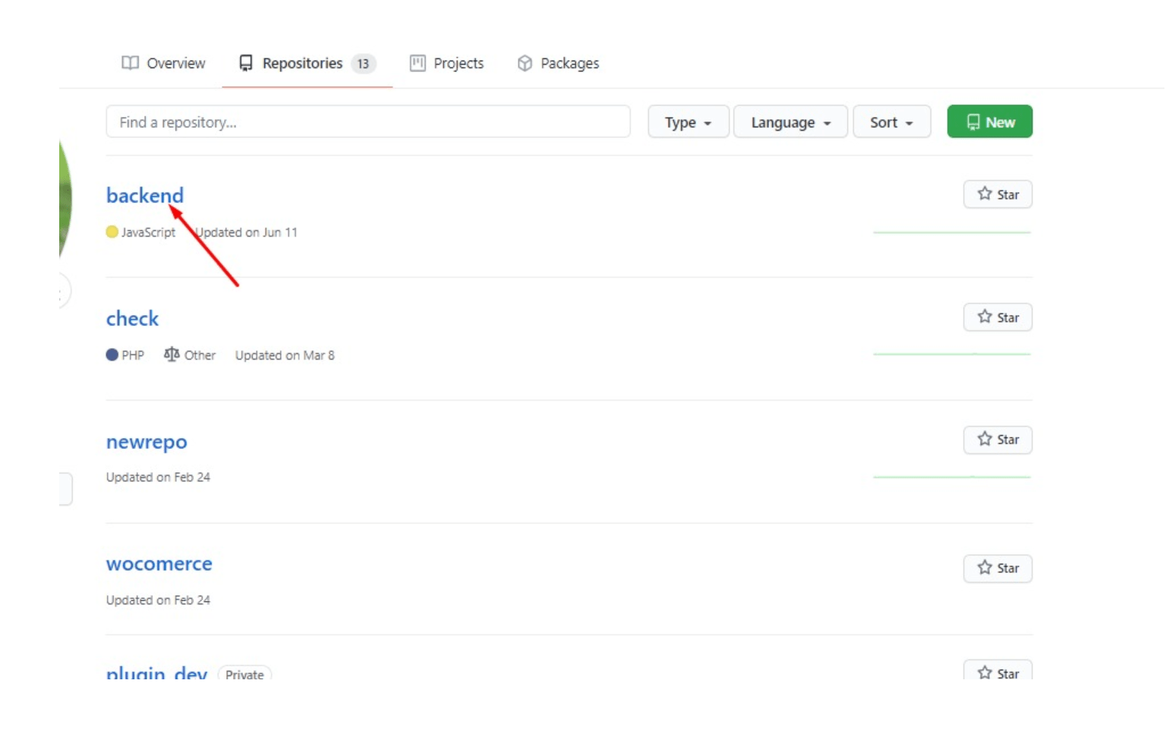Click the star icon next to wocomerce
This screenshot has width=1166, height=737.
pyautogui.click(x=984, y=568)
